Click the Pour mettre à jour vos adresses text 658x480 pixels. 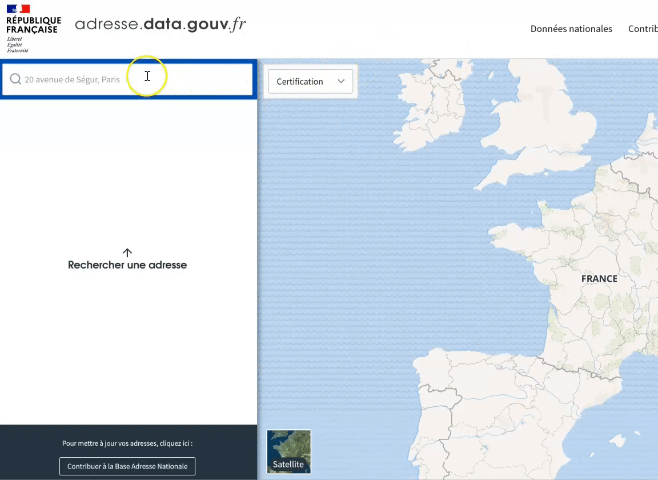tap(127, 443)
